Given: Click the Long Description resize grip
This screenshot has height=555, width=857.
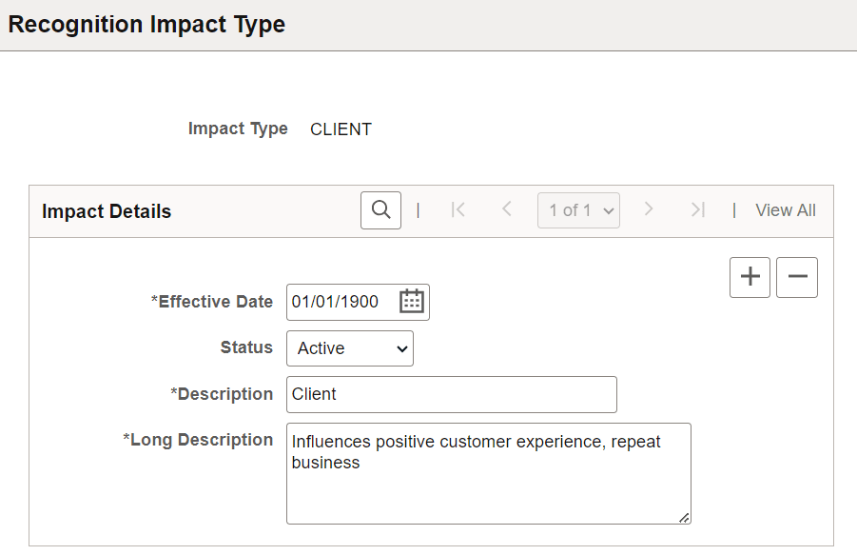Looking at the screenshot, I should 684,518.
